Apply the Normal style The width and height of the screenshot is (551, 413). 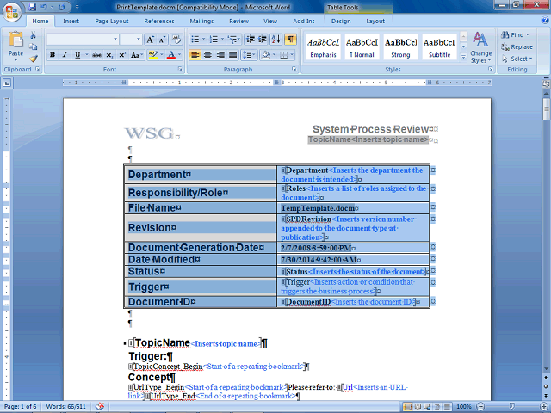tap(362, 47)
